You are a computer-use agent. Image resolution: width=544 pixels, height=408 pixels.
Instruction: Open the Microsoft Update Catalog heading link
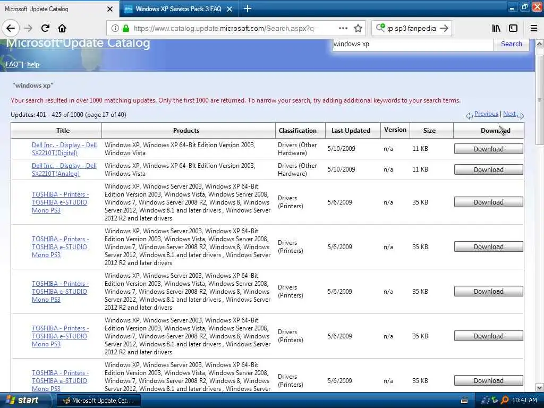pyautogui.click(x=78, y=44)
